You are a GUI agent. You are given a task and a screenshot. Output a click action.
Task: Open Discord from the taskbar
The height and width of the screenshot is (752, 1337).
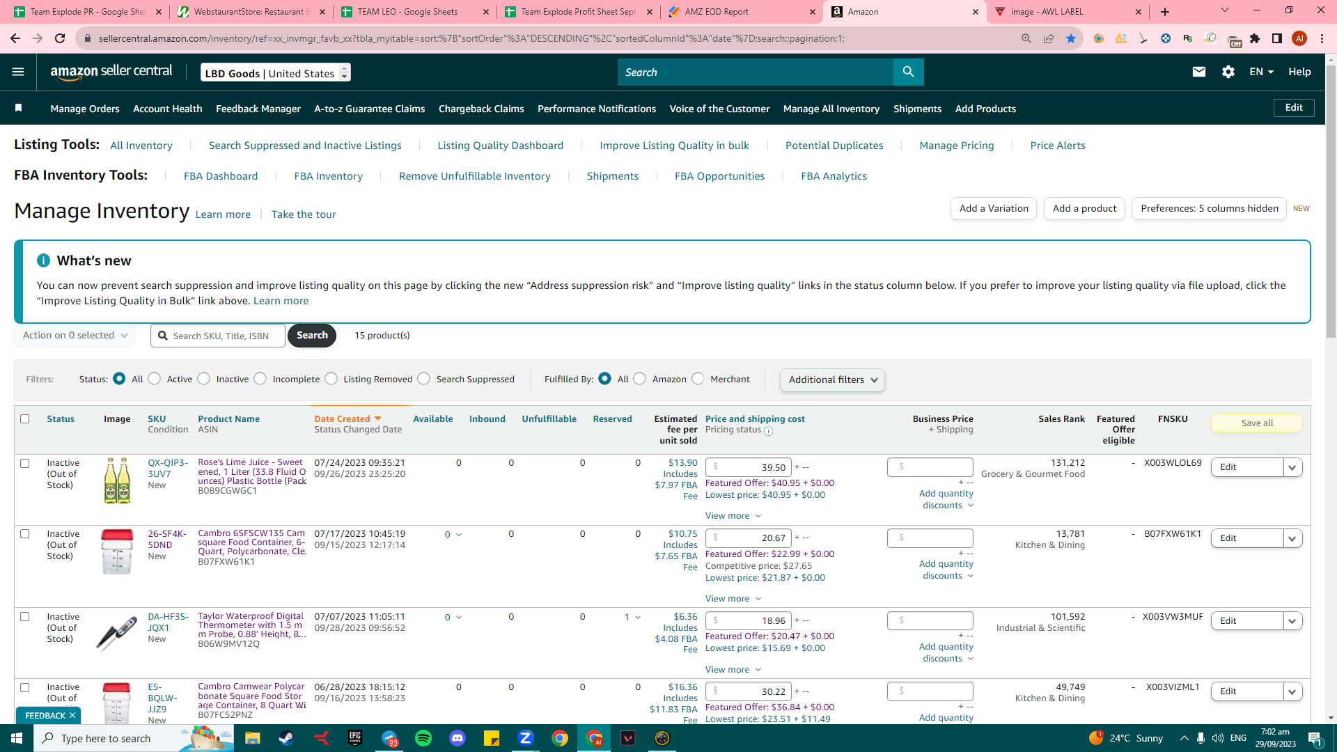click(458, 738)
